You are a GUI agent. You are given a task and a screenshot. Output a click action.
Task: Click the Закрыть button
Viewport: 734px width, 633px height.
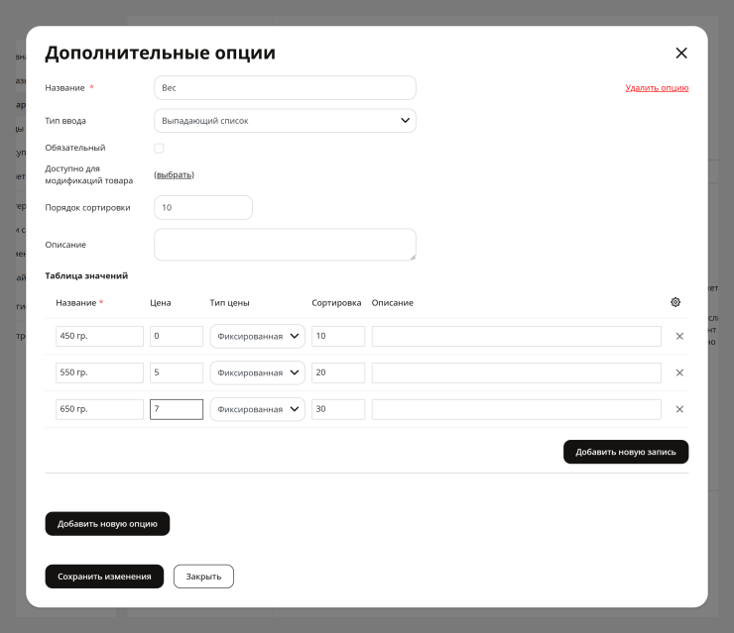click(x=203, y=577)
